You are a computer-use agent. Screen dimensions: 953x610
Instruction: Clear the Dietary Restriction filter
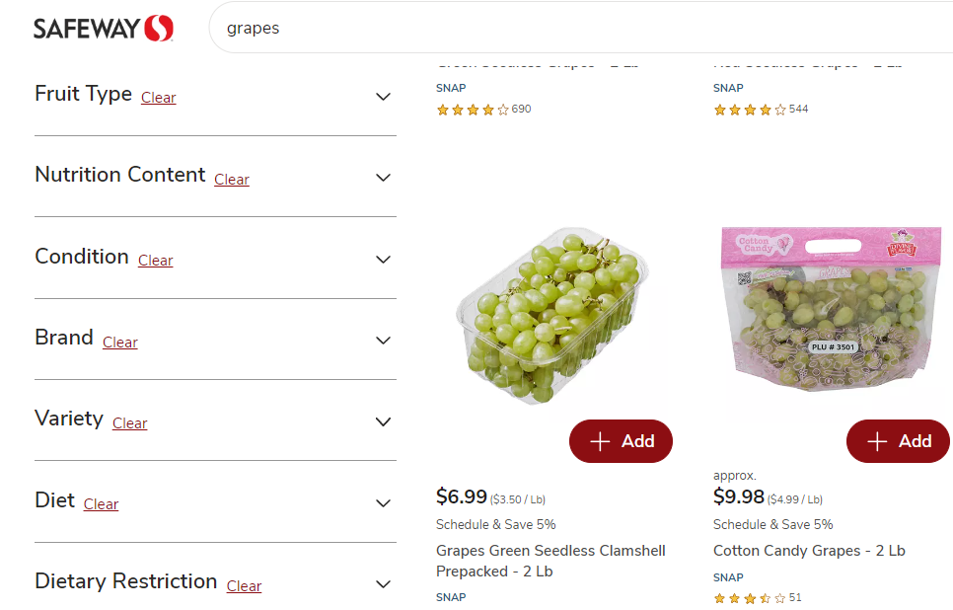[x=244, y=586]
